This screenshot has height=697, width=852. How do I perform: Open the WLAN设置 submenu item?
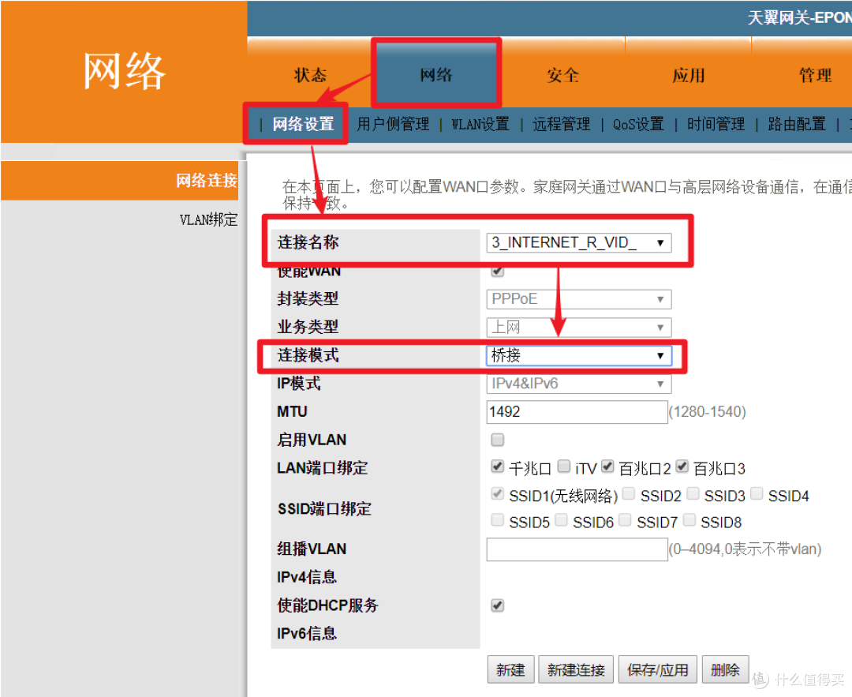tap(480, 123)
